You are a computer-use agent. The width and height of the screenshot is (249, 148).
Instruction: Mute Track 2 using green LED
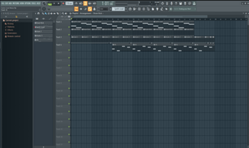[69, 35]
